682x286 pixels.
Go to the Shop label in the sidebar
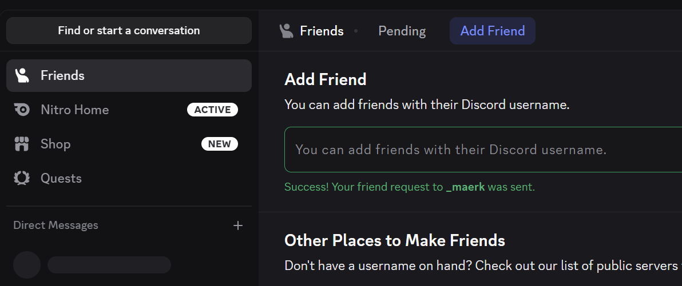pos(55,144)
